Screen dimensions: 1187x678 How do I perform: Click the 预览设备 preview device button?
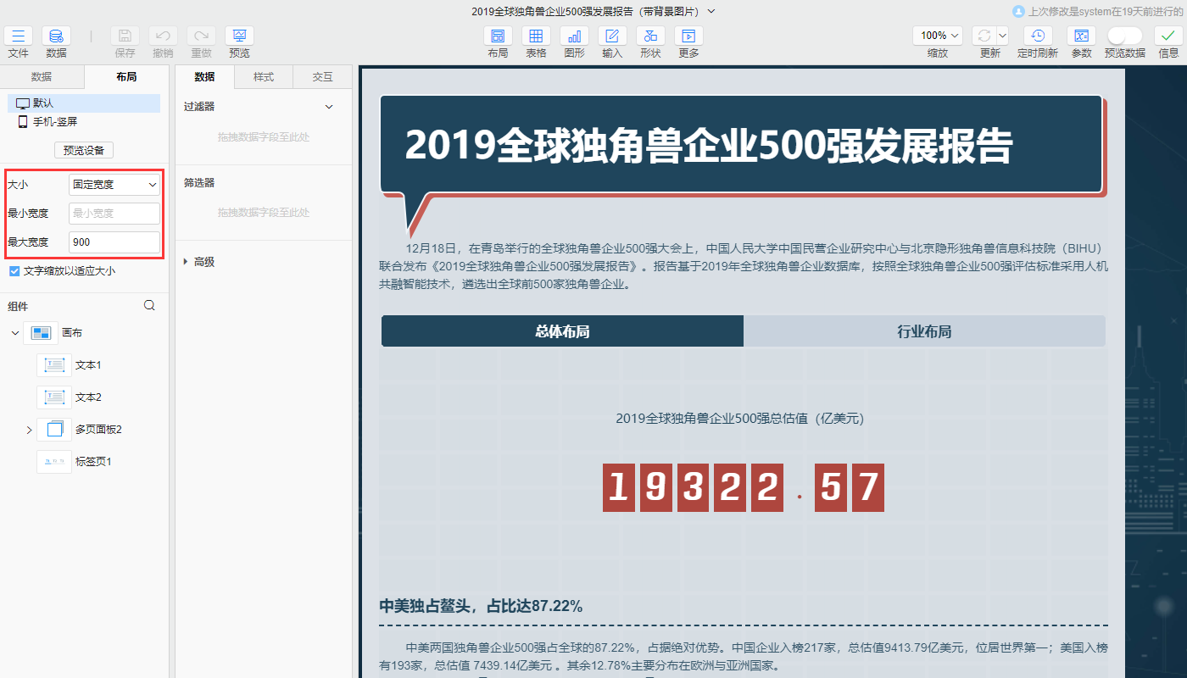82,150
